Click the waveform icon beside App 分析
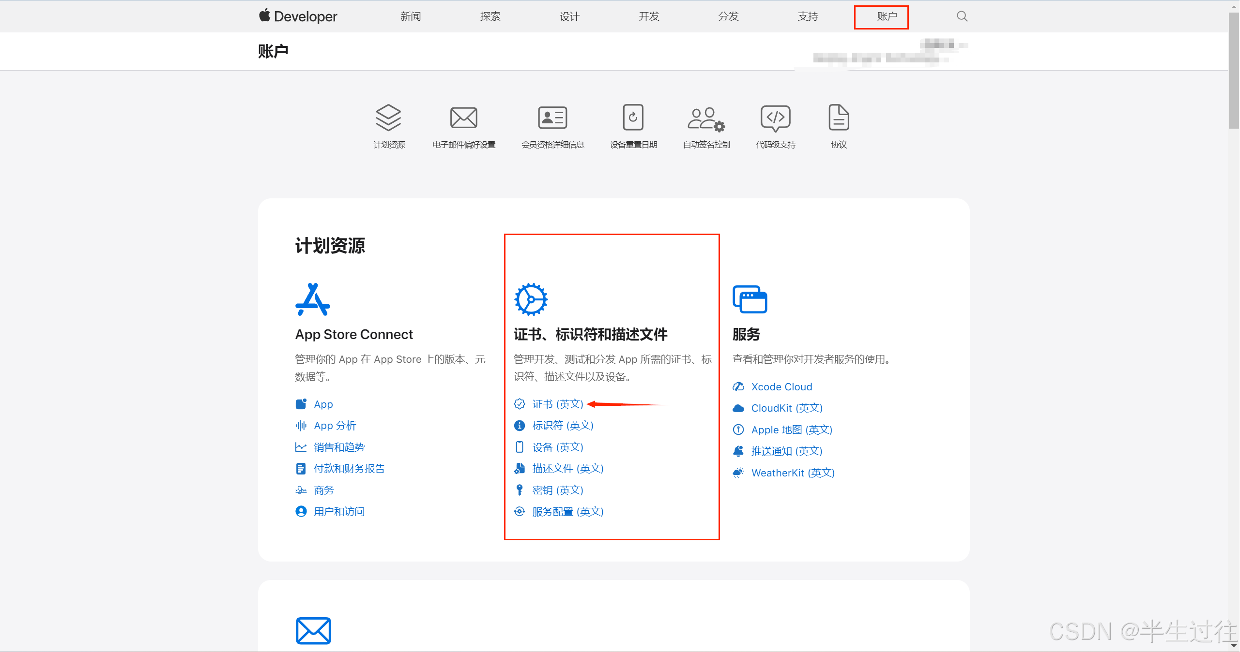Viewport: 1240px width, 652px height. pyautogui.click(x=301, y=426)
